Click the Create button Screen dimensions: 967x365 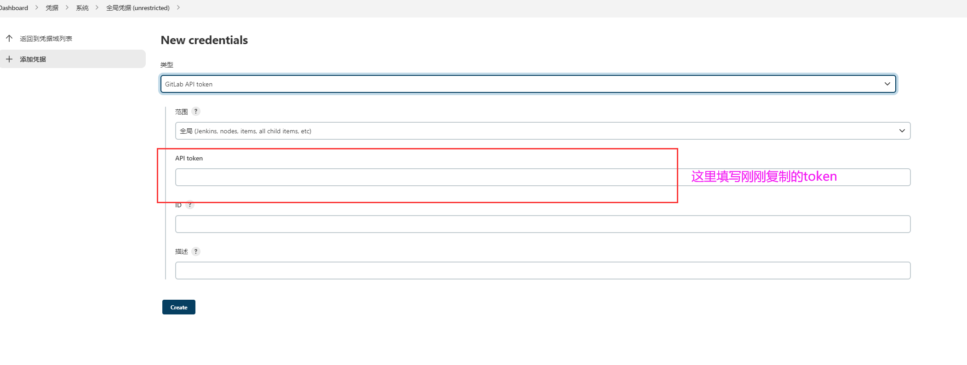tap(179, 307)
